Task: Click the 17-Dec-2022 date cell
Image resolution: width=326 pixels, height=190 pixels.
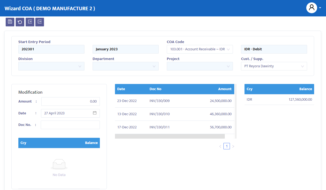Action: [127, 127]
